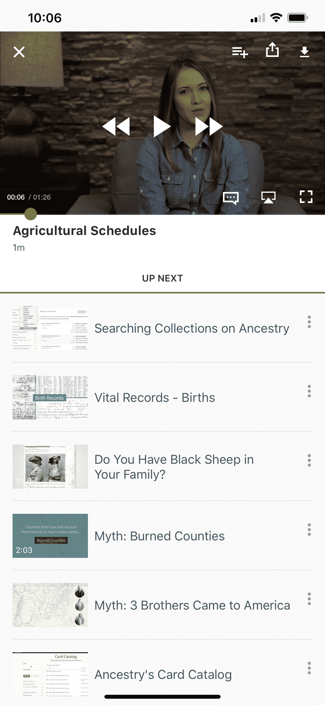
Task: Click the video progress scrubber handle
Action: [x=31, y=214]
